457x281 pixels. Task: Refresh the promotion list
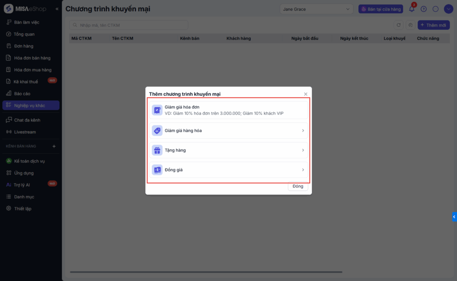399,25
